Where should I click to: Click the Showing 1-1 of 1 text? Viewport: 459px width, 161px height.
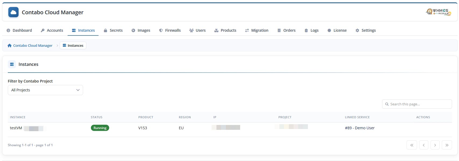(30, 145)
